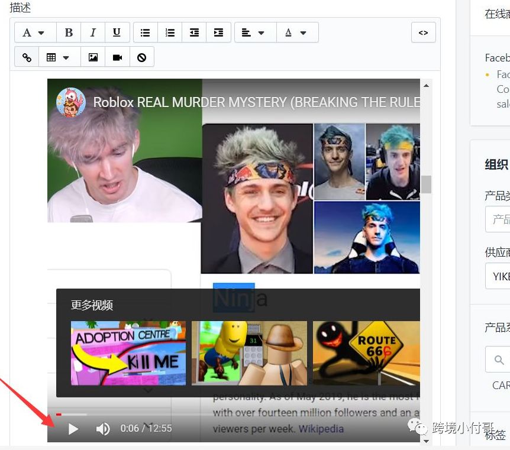Open the Roblox REAL MURDER MYSTERY title
The width and height of the screenshot is (510, 450).
(x=257, y=102)
